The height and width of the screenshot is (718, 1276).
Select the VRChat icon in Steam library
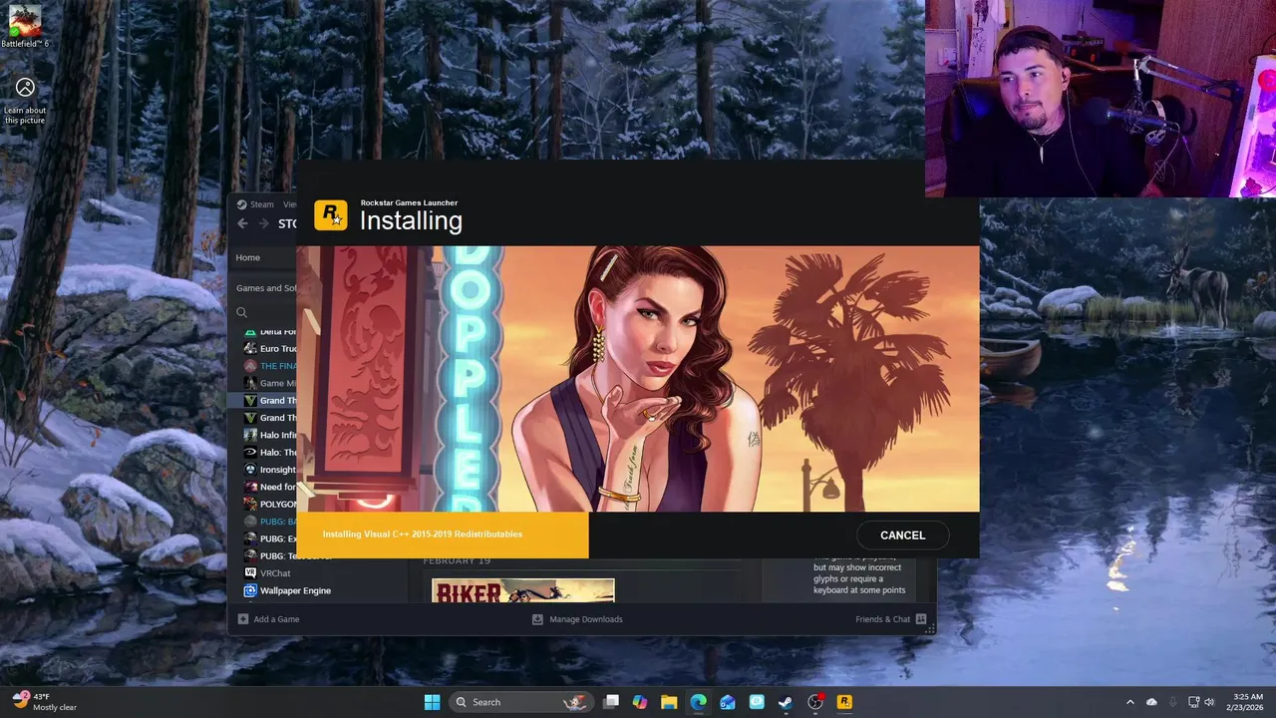click(250, 573)
